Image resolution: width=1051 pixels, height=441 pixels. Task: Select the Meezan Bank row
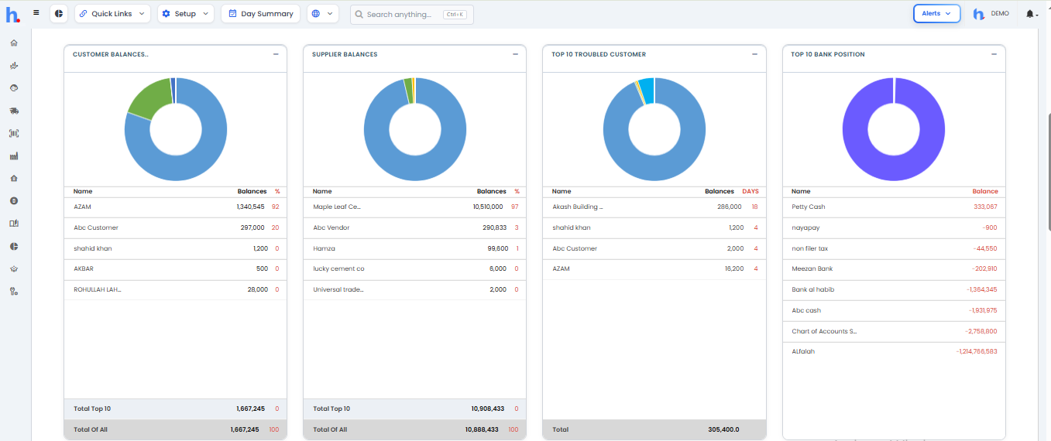(x=894, y=269)
